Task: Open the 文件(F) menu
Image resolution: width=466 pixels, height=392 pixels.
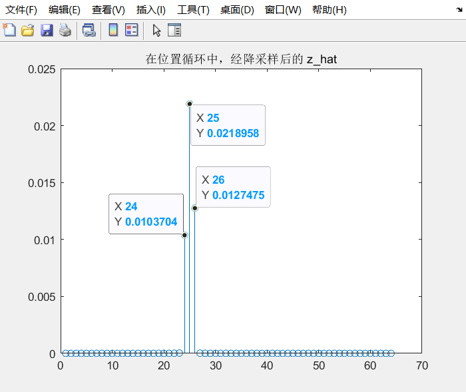Action: [x=21, y=10]
